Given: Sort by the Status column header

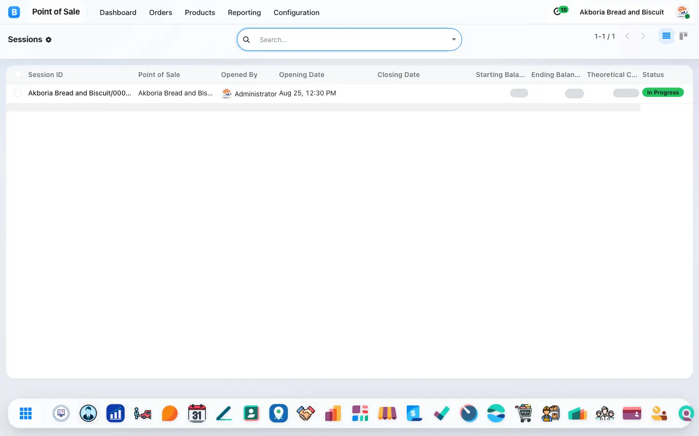Looking at the screenshot, I should [x=653, y=75].
